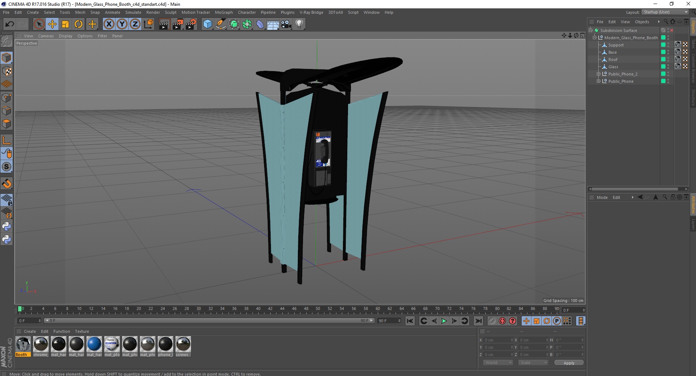Toggle X axis lock

click(x=109, y=24)
